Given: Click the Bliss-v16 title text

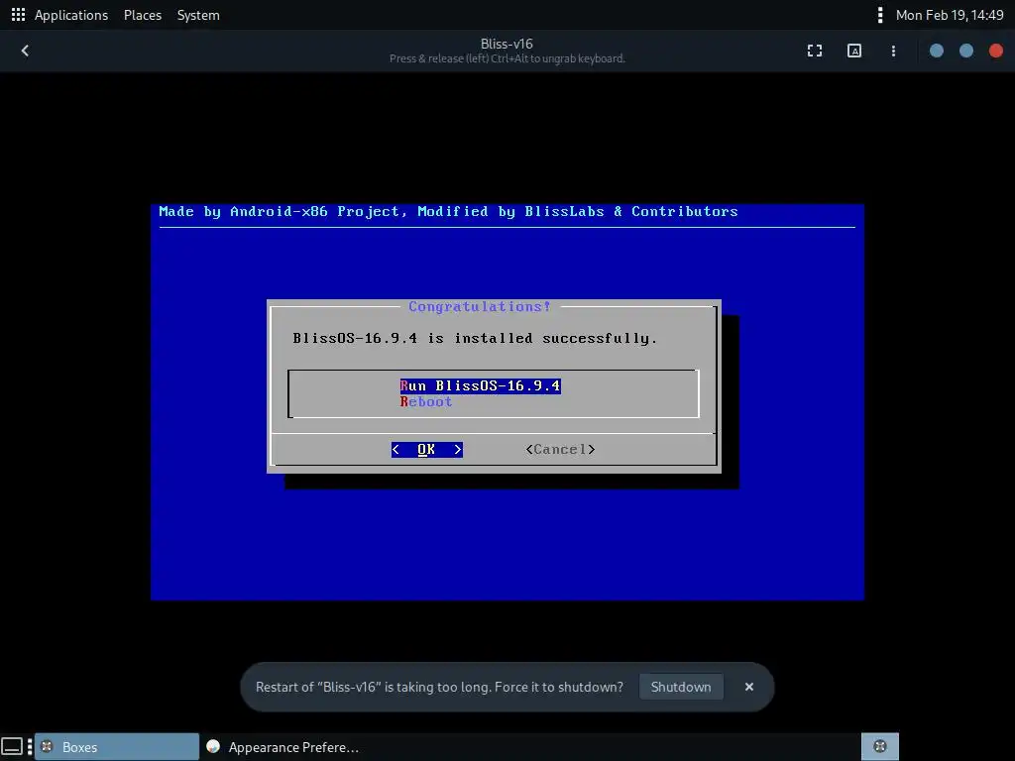Looking at the screenshot, I should [507, 44].
